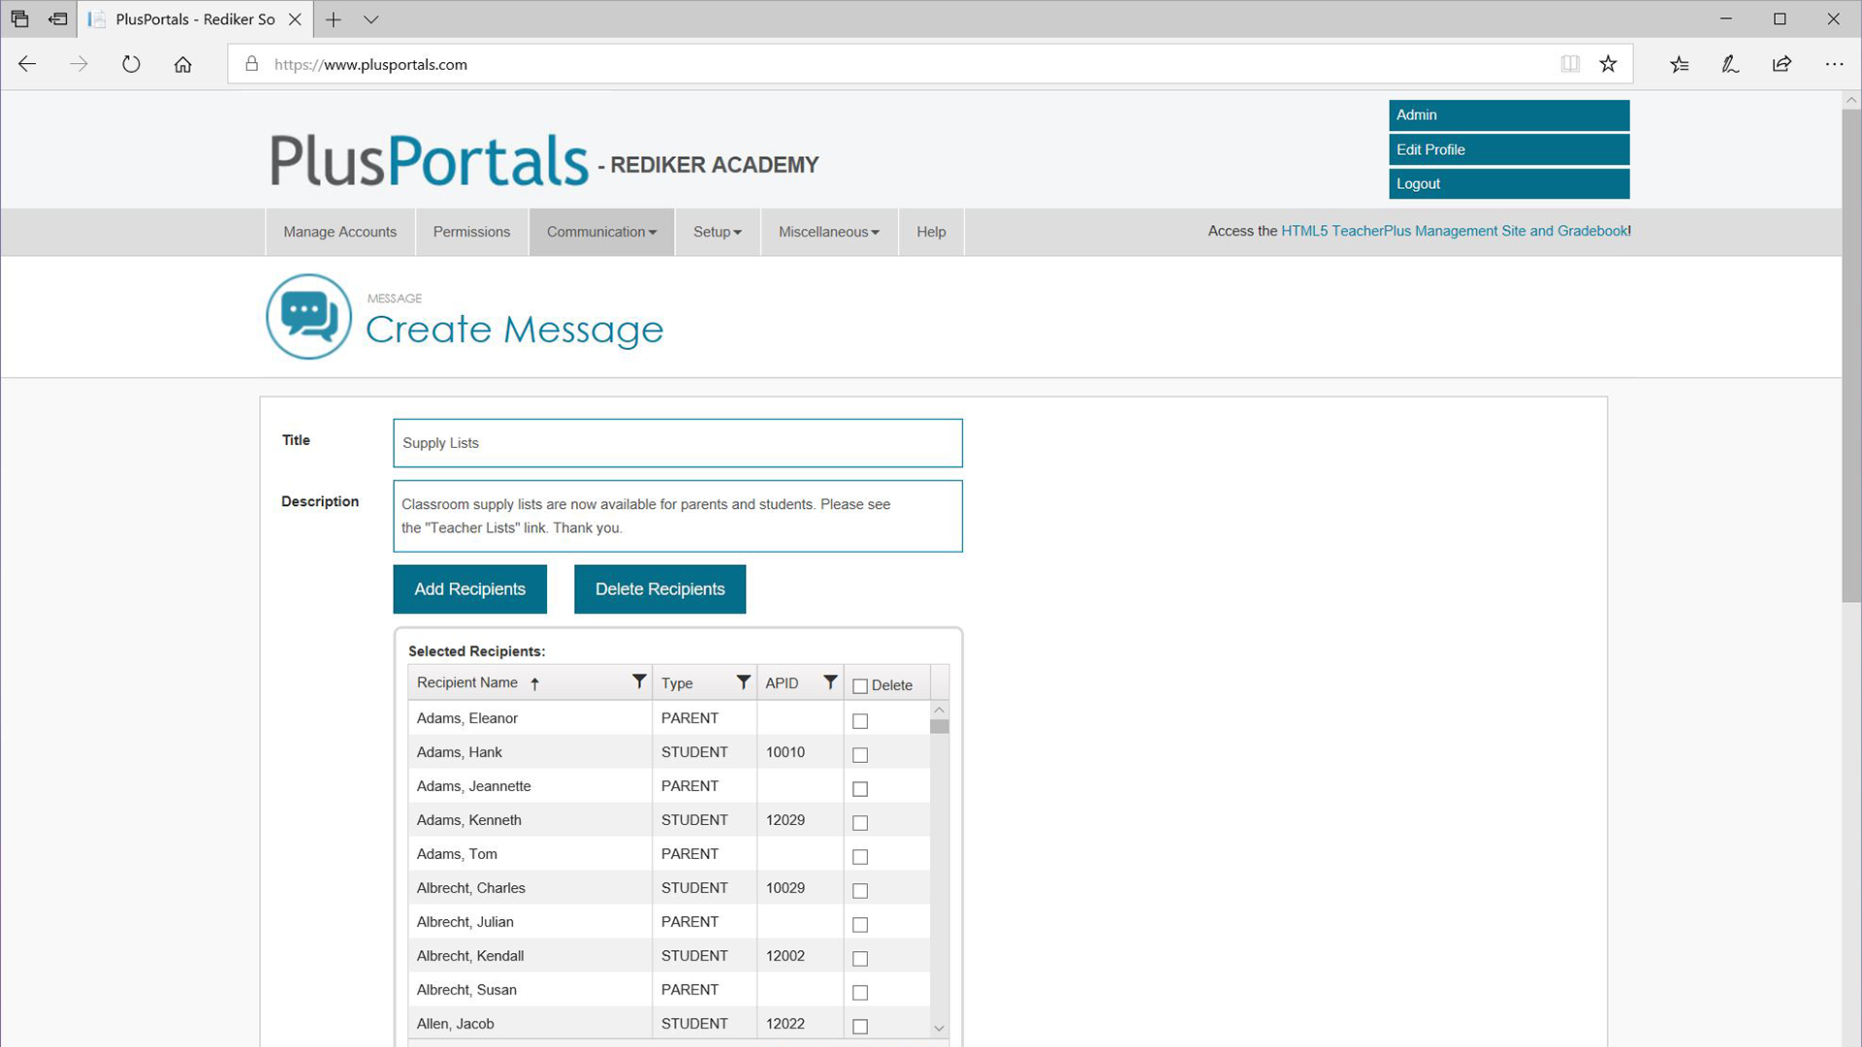Click the browser refresh icon
Viewport: 1862px width, 1047px height.
point(131,64)
